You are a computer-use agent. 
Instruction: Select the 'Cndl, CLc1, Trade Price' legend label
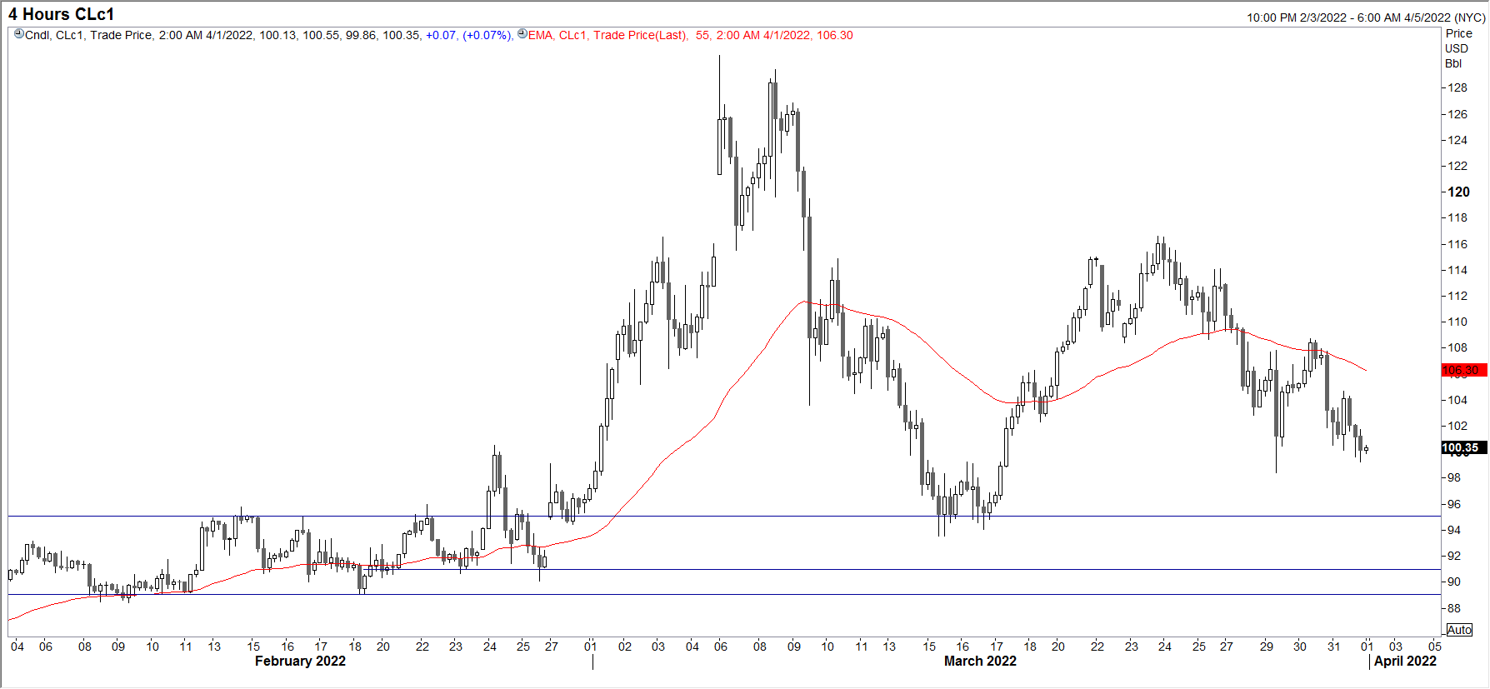point(89,35)
